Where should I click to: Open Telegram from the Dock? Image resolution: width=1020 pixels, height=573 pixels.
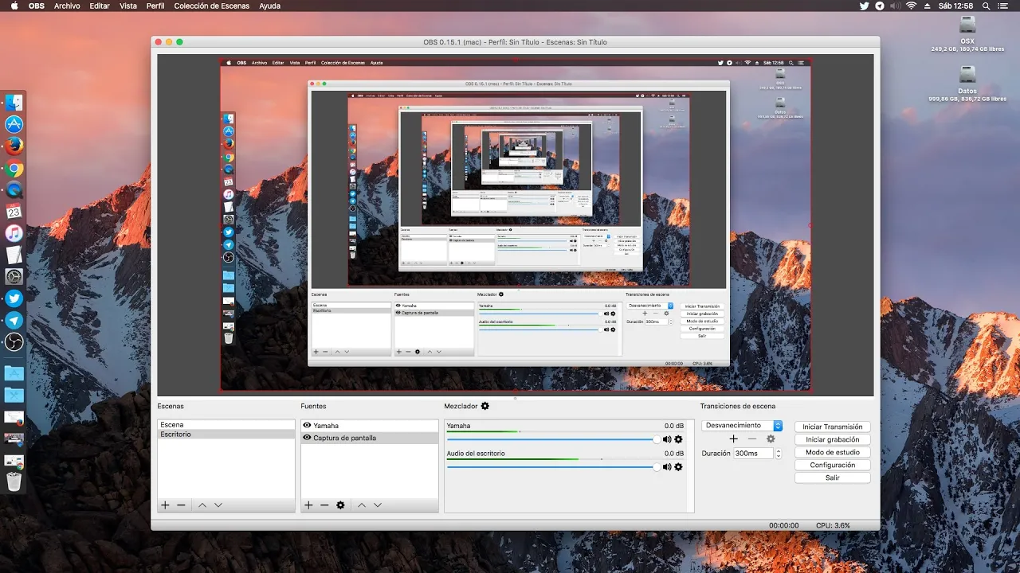(x=14, y=320)
